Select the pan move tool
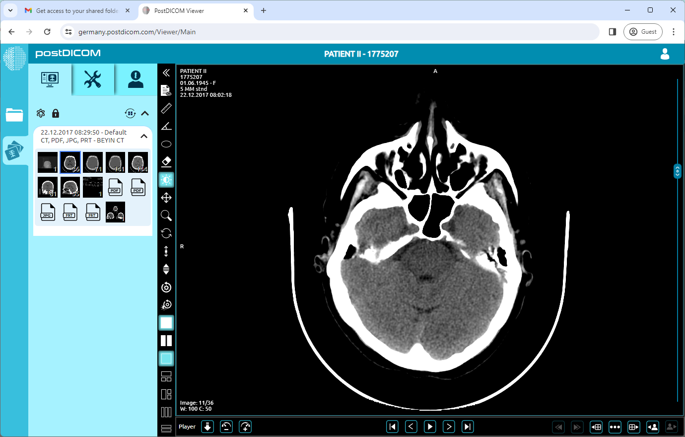 click(166, 198)
